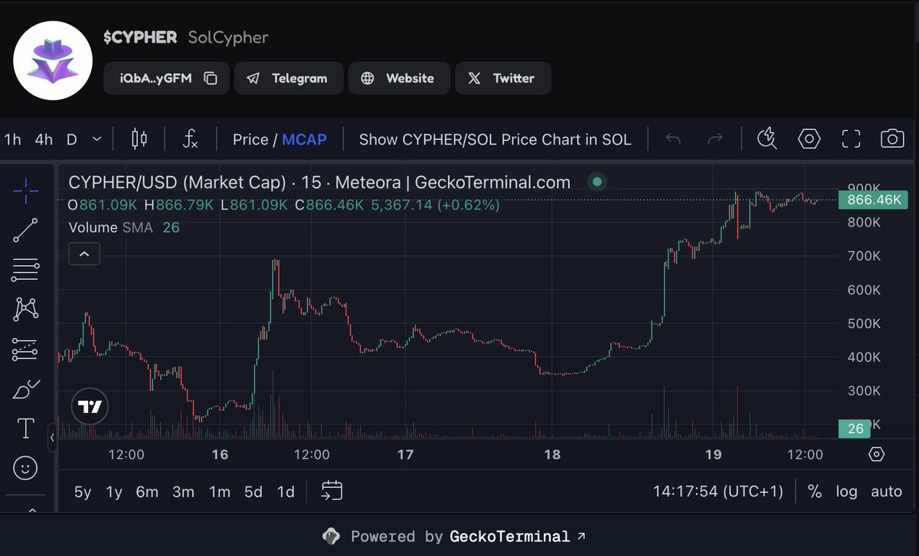Switch chart to MCAP view
This screenshot has width=919, height=556.
point(304,139)
